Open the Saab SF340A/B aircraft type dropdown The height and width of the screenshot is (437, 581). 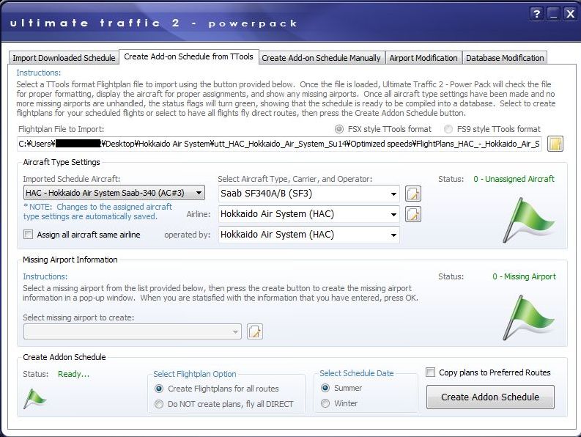pos(309,194)
